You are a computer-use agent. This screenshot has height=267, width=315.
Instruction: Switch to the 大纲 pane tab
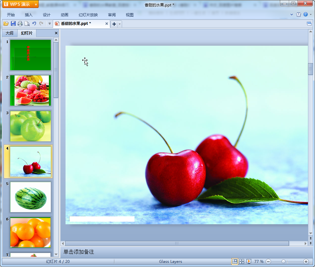coord(10,33)
